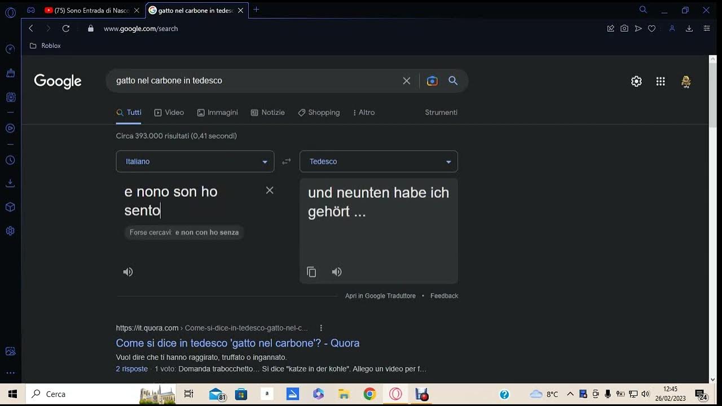Open Strumenti search tools
722x406 pixels.
pyautogui.click(x=441, y=112)
